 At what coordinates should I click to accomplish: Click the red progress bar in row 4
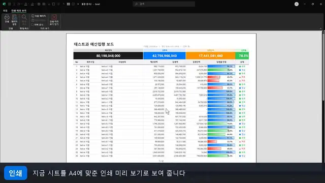(214, 77)
